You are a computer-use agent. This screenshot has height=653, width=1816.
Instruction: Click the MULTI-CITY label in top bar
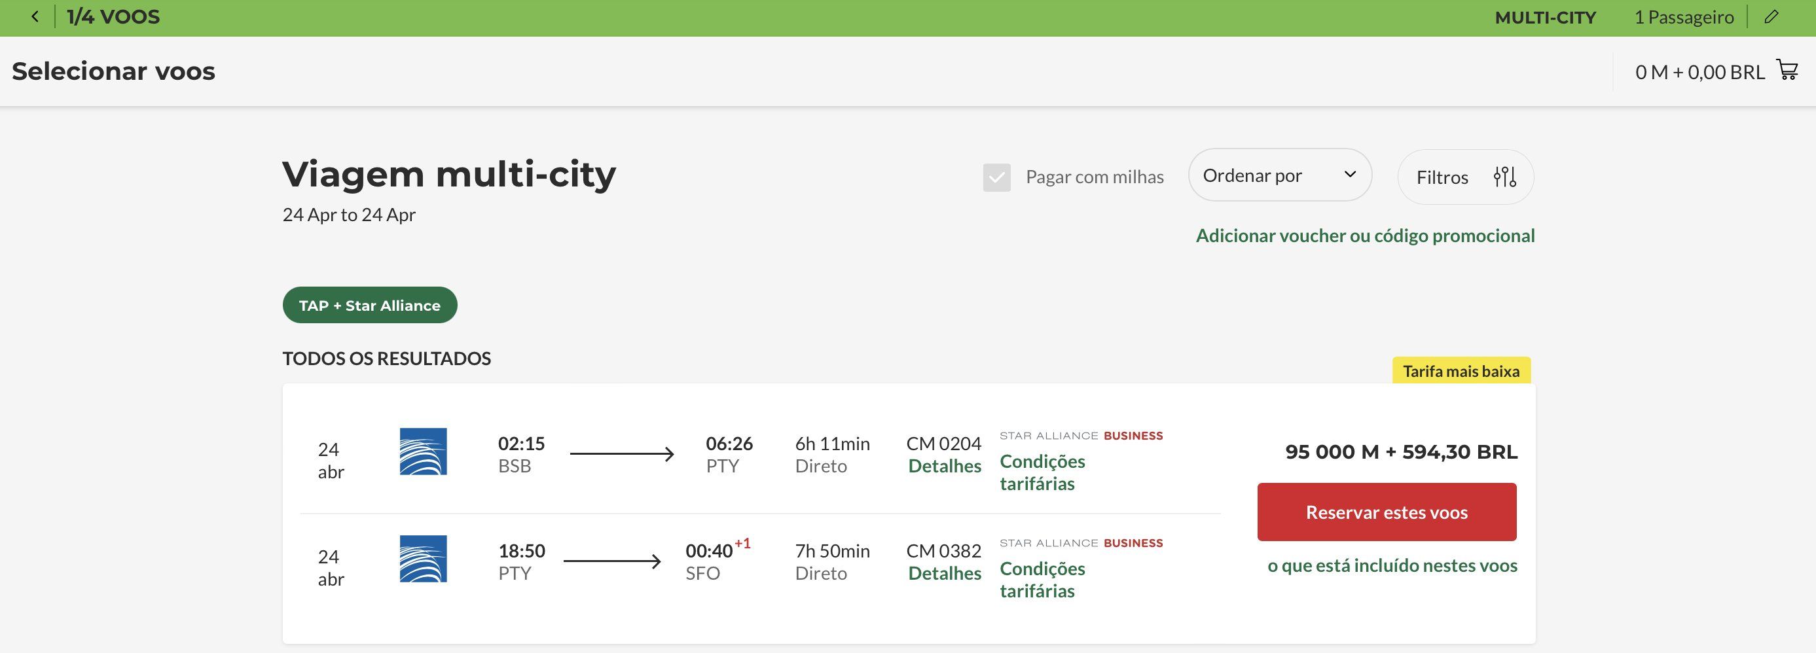1545,18
